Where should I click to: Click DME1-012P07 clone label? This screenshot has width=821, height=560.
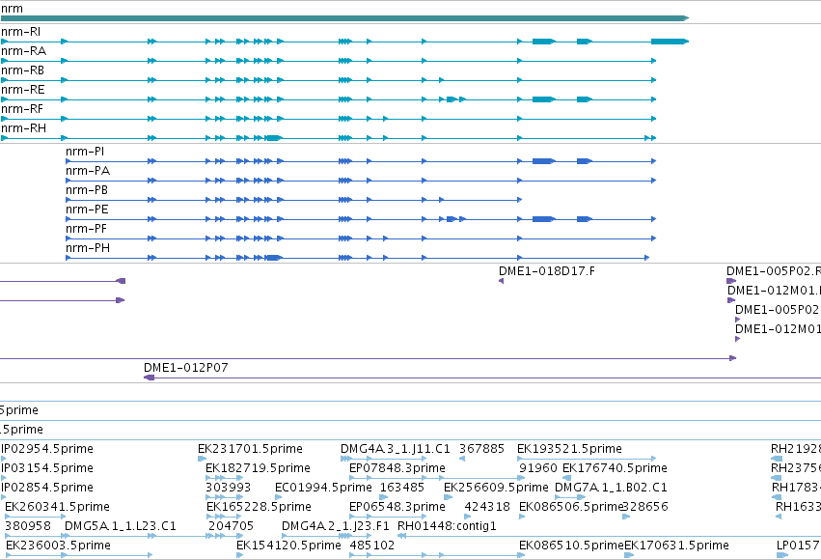coord(186,368)
